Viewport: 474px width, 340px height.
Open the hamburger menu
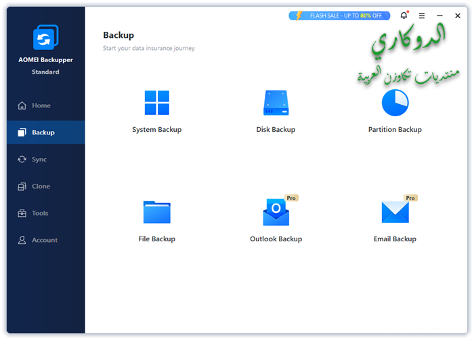[422, 16]
